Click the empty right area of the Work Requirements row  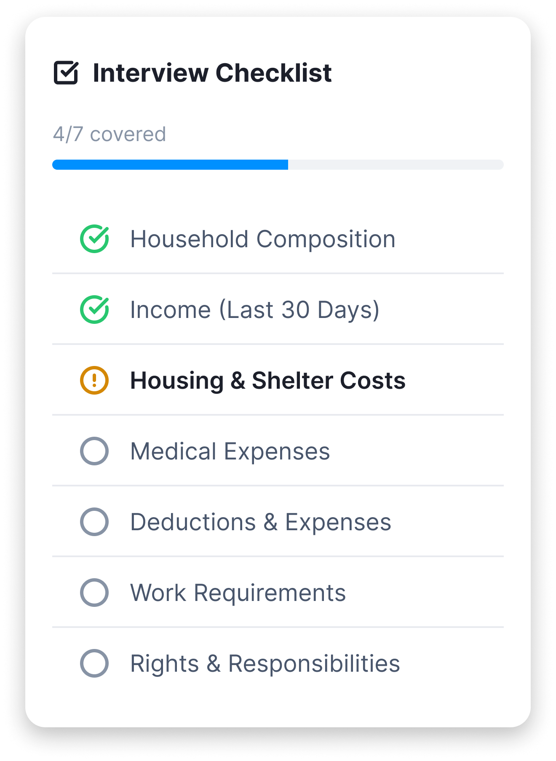pos(425,593)
